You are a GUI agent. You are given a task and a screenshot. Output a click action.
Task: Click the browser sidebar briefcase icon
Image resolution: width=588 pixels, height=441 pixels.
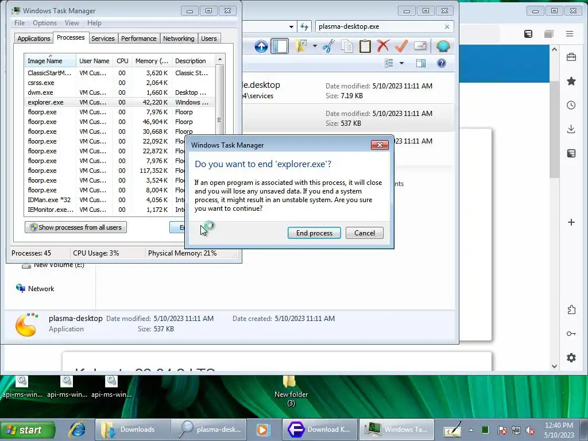(x=571, y=57)
